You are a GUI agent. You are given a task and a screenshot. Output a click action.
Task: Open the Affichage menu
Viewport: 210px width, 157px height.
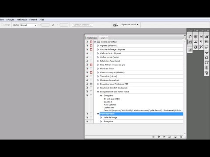tap(22, 20)
